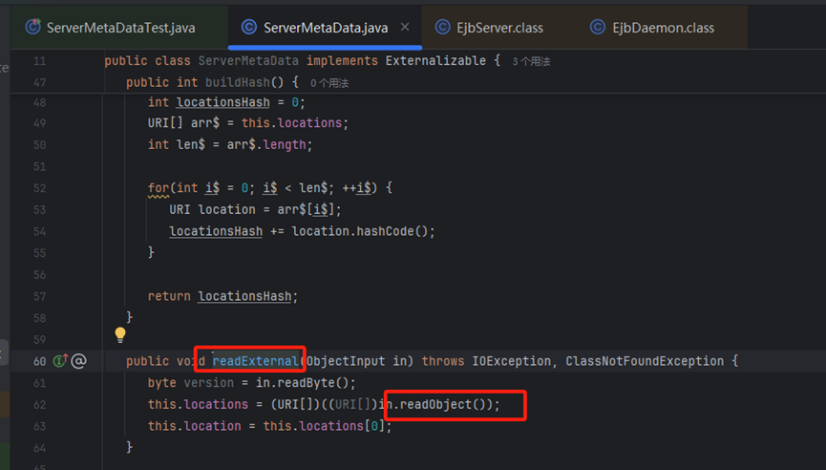Click the 'return locationsHash' statement
The width and height of the screenshot is (826, 470).
click(x=222, y=296)
